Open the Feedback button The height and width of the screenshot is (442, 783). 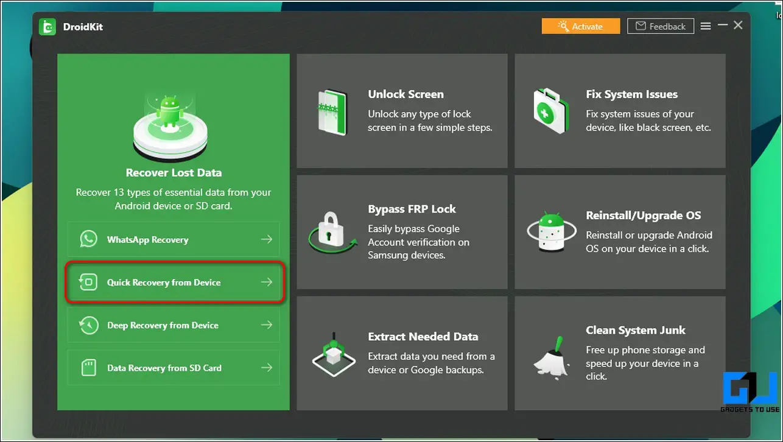point(661,26)
